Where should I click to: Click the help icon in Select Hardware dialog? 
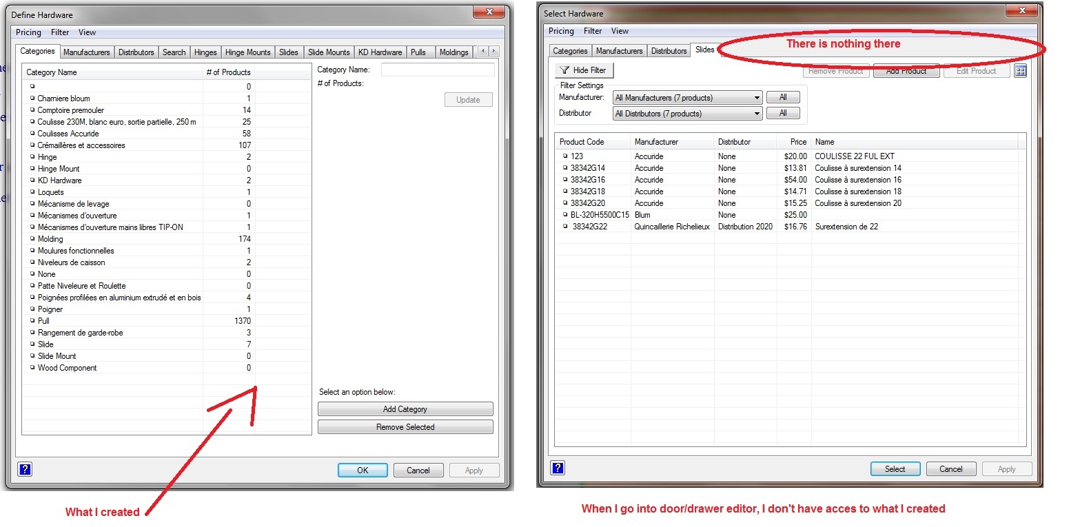click(558, 468)
